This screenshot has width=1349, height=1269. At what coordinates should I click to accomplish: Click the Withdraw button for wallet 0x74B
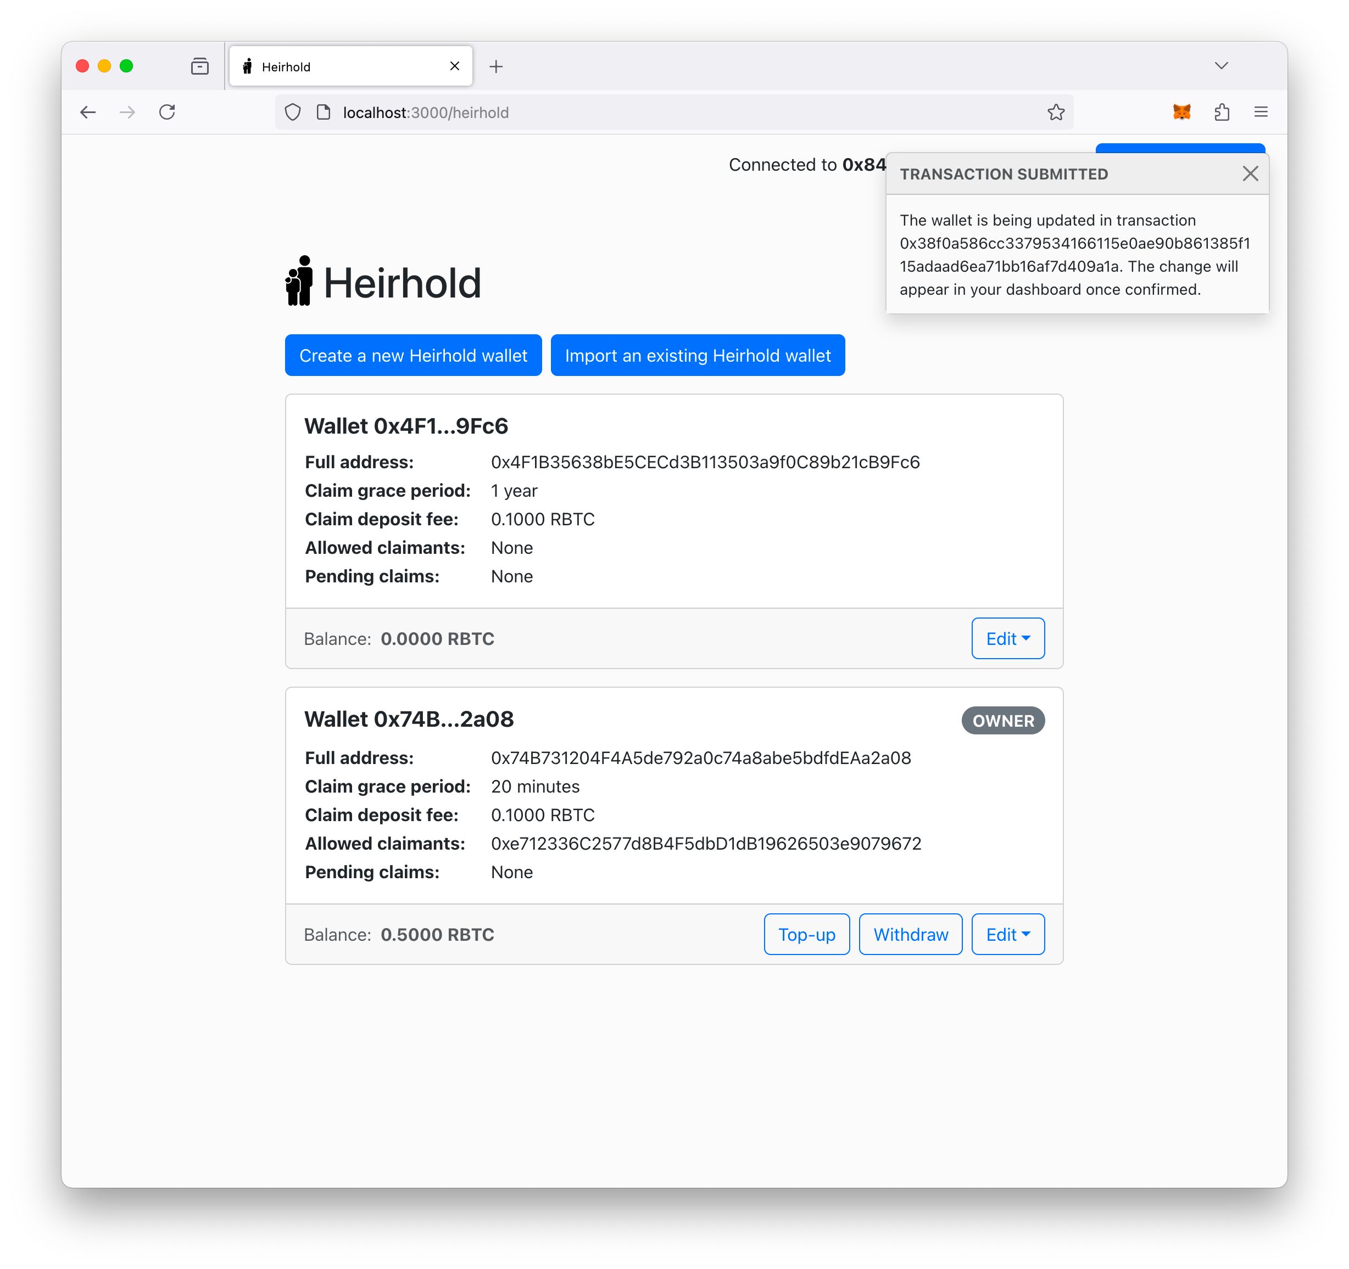[x=910, y=934]
